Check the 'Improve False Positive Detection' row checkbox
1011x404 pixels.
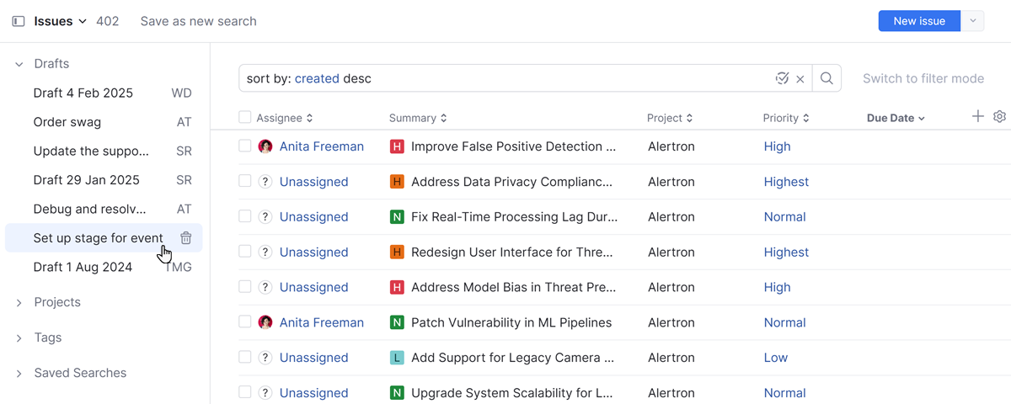click(x=245, y=146)
